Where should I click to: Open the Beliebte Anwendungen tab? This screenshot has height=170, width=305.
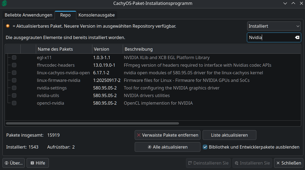[28, 15]
